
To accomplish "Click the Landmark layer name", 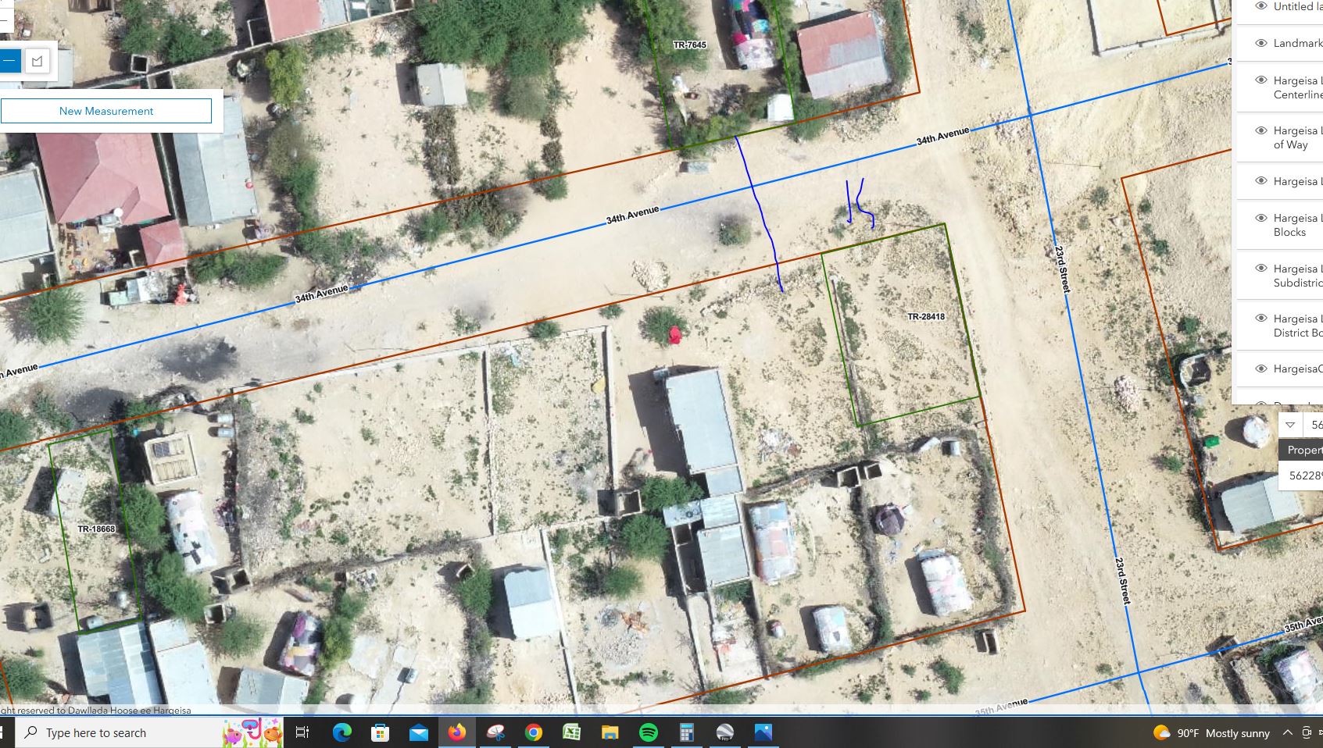I will tap(1298, 43).
